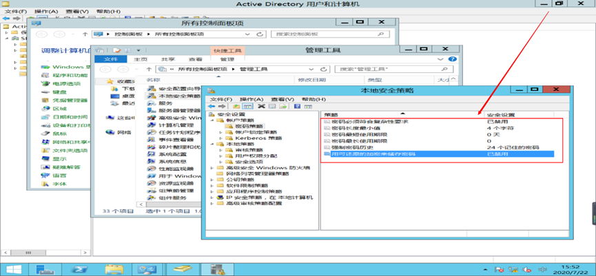Click Up one level icon in security policy toolbar

[x=236, y=106]
